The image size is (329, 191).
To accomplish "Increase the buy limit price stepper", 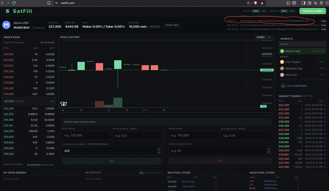I will tap(159, 149).
